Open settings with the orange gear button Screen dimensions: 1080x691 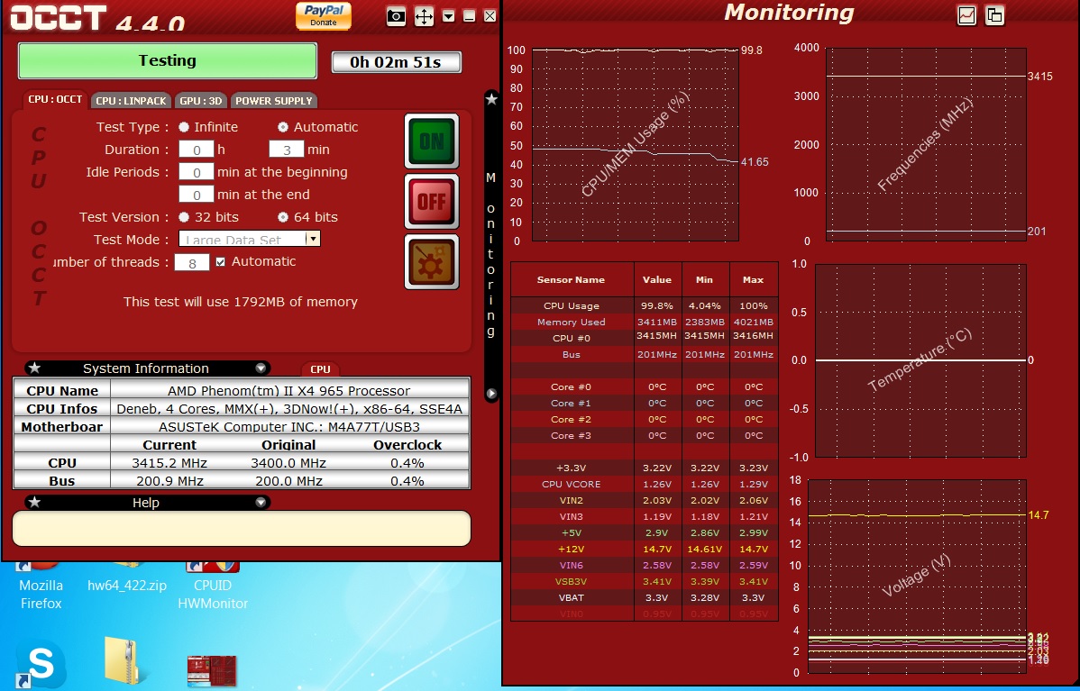pos(432,261)
